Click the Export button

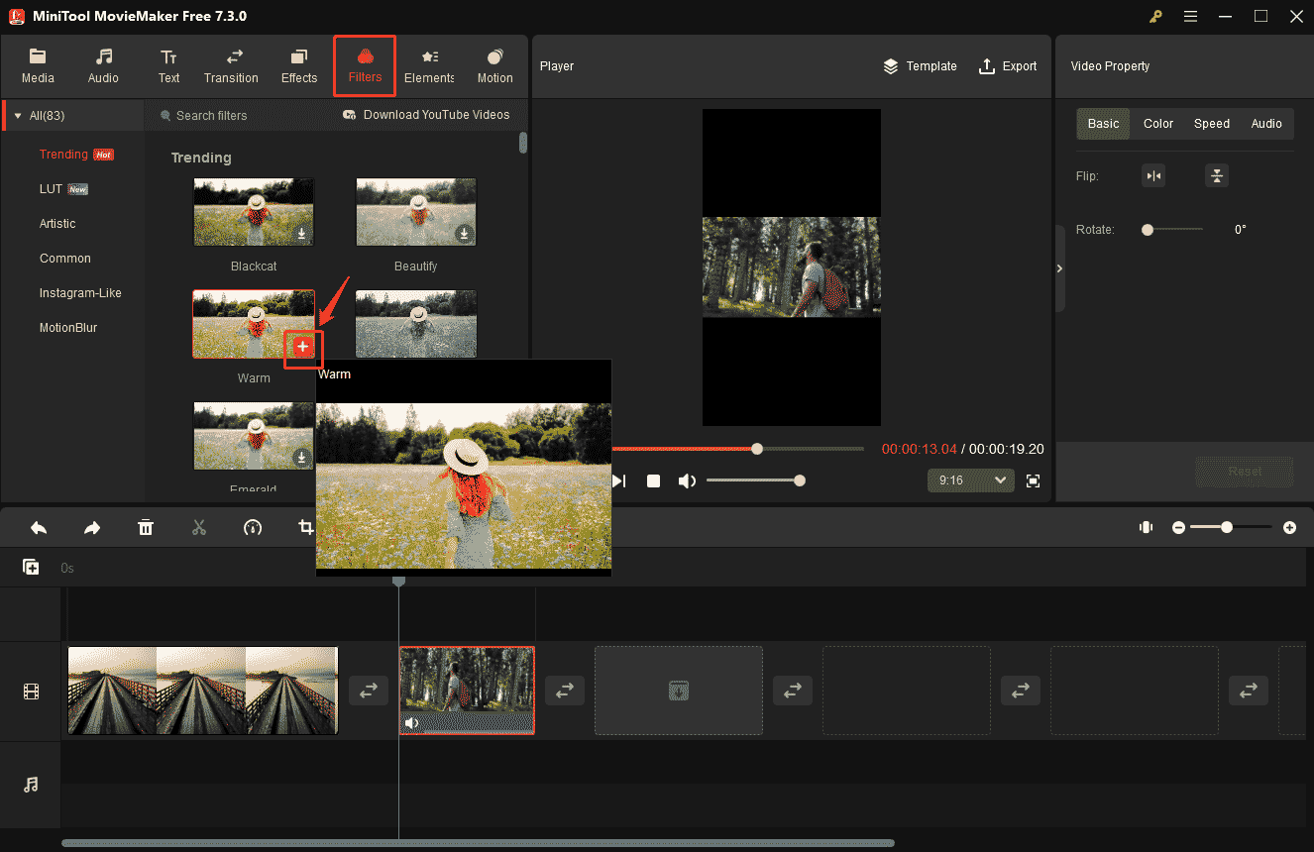coord(1008,66)
